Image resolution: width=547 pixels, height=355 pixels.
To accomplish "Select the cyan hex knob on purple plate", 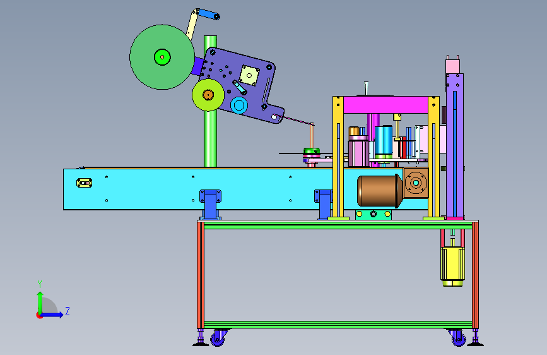I will [x=239, y=105].
